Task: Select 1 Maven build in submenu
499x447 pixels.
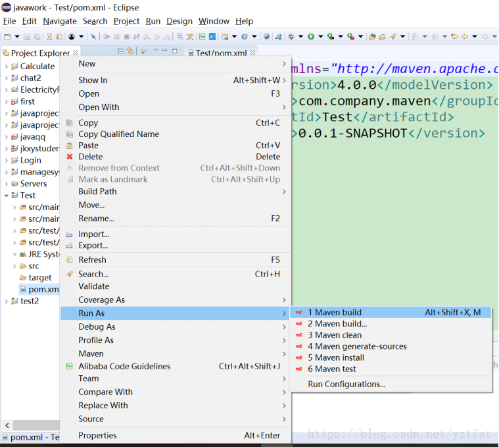Action: point(391,313)
